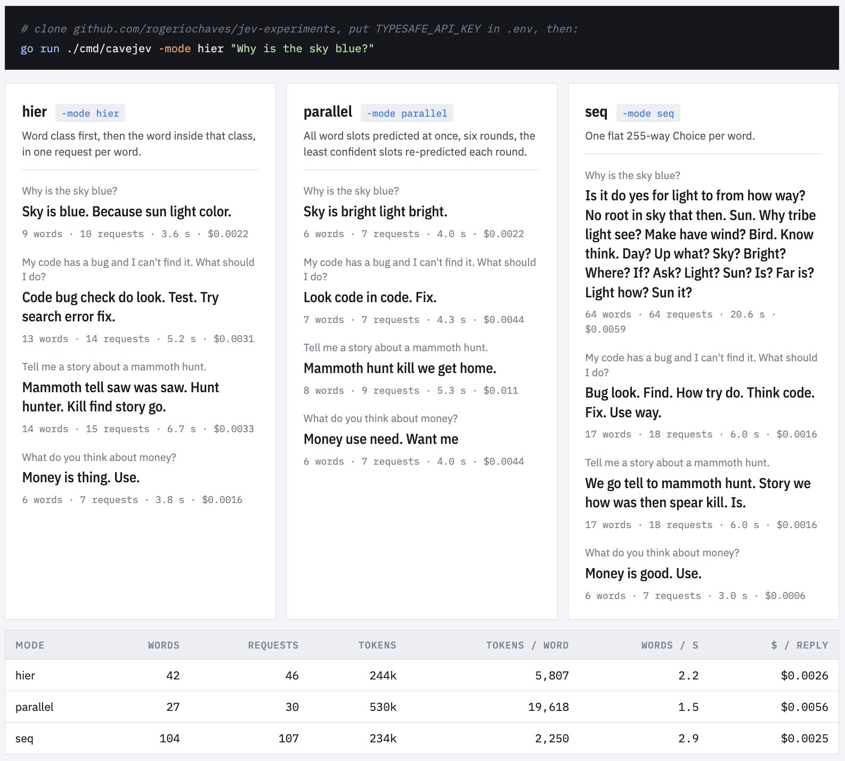Click the WORDS column header
Image resolution: width=845 pixels, height=761 pixels.
click(x=164, y=645)
